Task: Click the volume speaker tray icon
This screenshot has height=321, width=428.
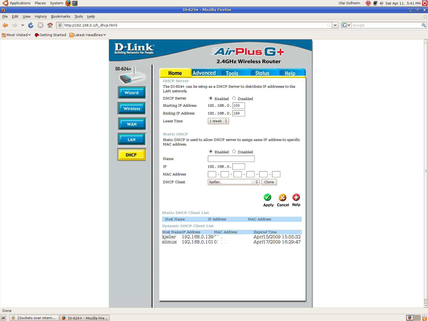Action: (381, 3)
